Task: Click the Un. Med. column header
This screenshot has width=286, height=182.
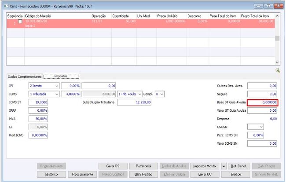Action: click(x=147, y=16)
